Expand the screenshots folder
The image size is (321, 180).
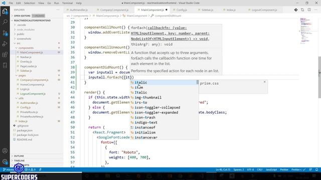click(24, 39)
